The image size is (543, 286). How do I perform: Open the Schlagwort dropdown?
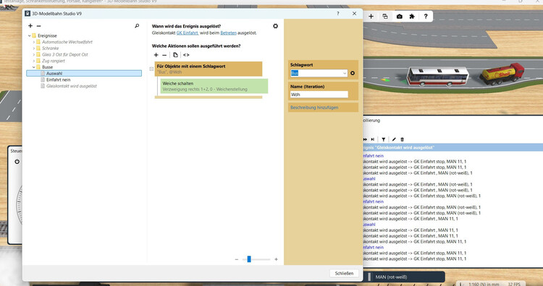(344, 73)
